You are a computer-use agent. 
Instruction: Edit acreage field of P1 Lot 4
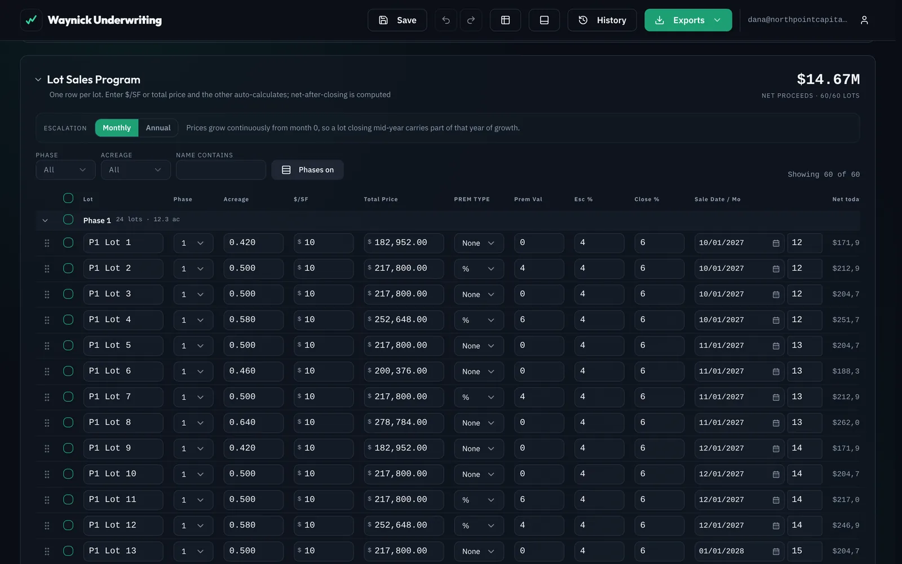click(x=253, y=320)
